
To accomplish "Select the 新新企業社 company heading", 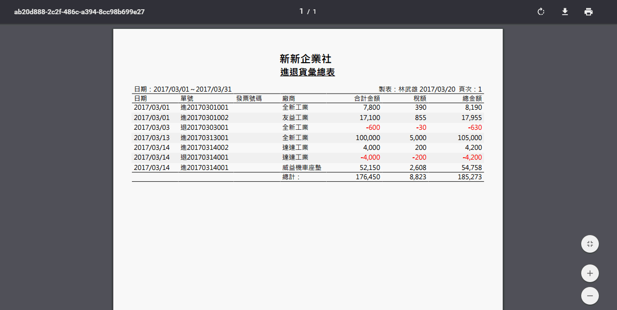I will tap(306, 59).
